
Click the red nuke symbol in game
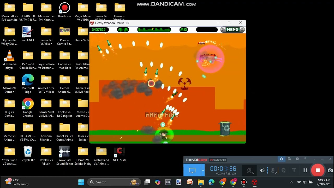point(184,84)
